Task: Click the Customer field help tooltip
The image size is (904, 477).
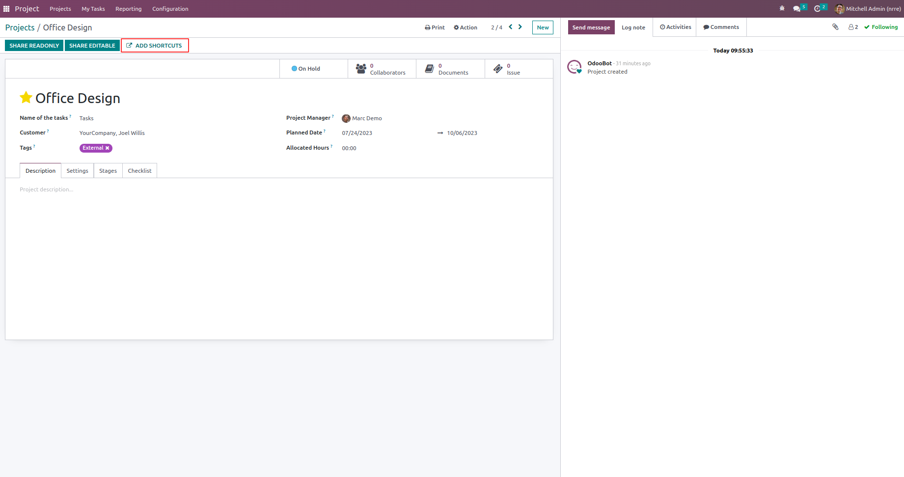Action: (x=48, y=131)
